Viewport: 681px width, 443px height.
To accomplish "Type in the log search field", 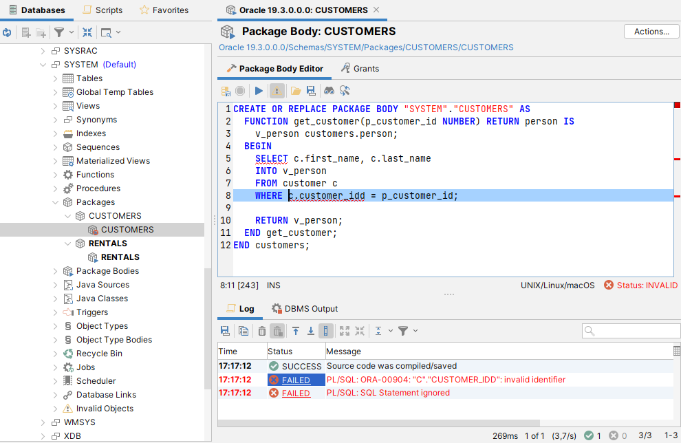I will (x=631, y=331).
